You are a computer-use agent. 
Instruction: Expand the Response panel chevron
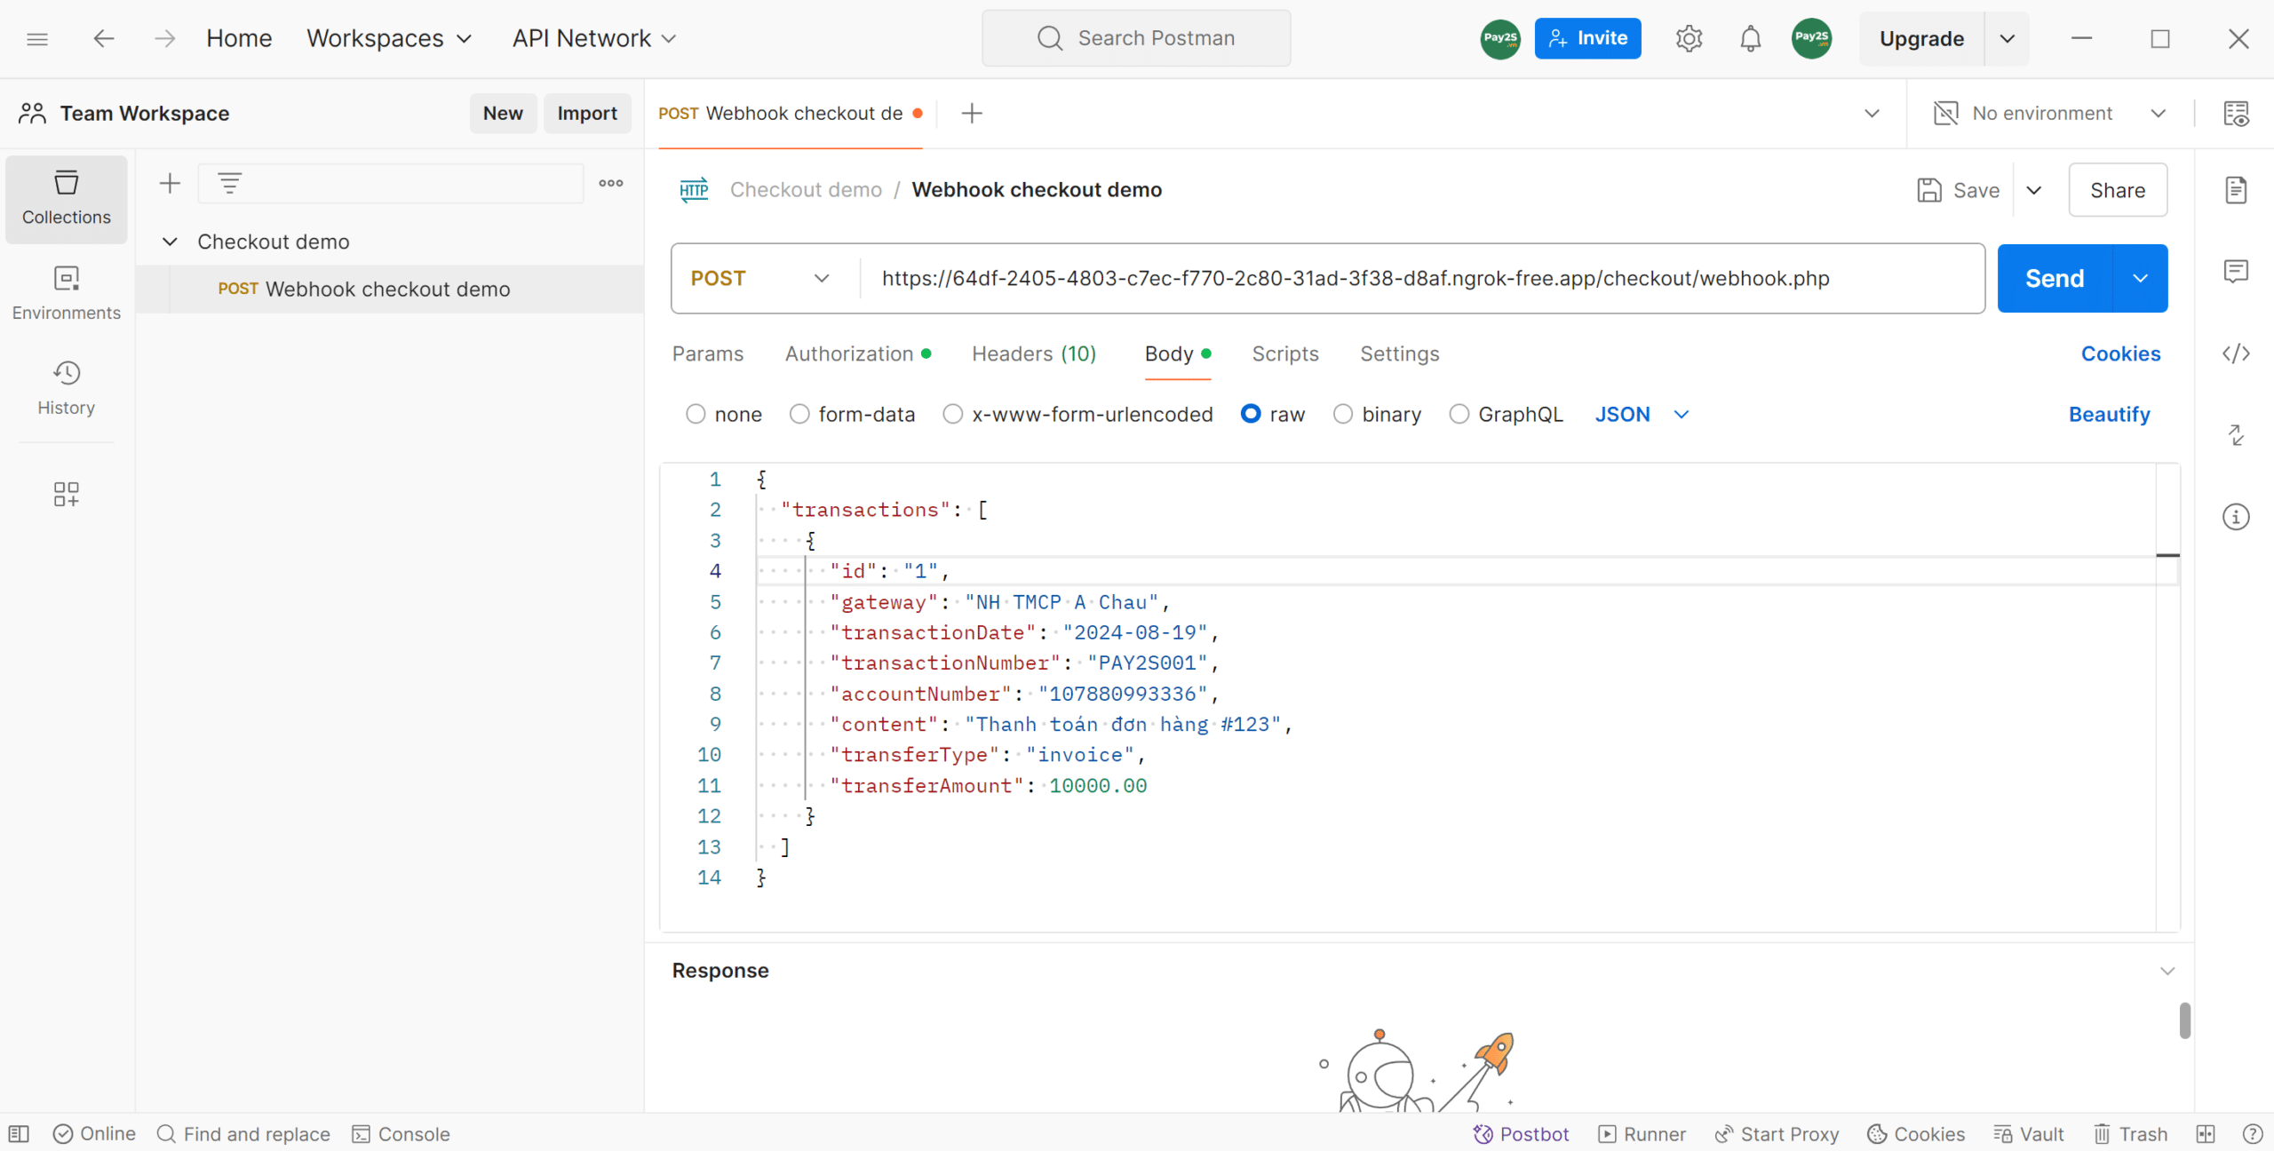click(x=2167, y=971)
